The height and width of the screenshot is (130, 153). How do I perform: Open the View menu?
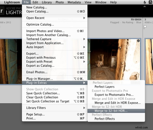click(x=88, y=2)
